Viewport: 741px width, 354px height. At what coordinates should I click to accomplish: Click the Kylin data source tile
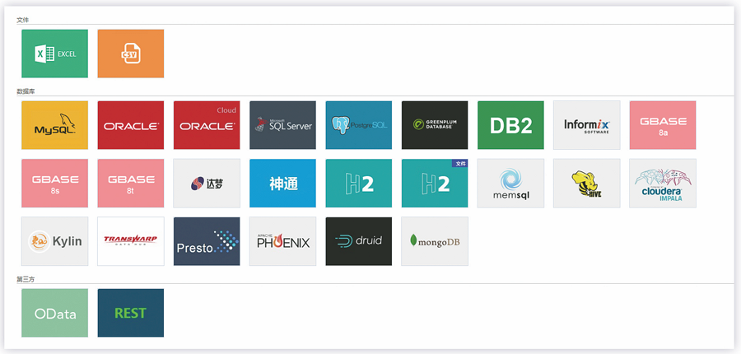click(x=55, y=241)
